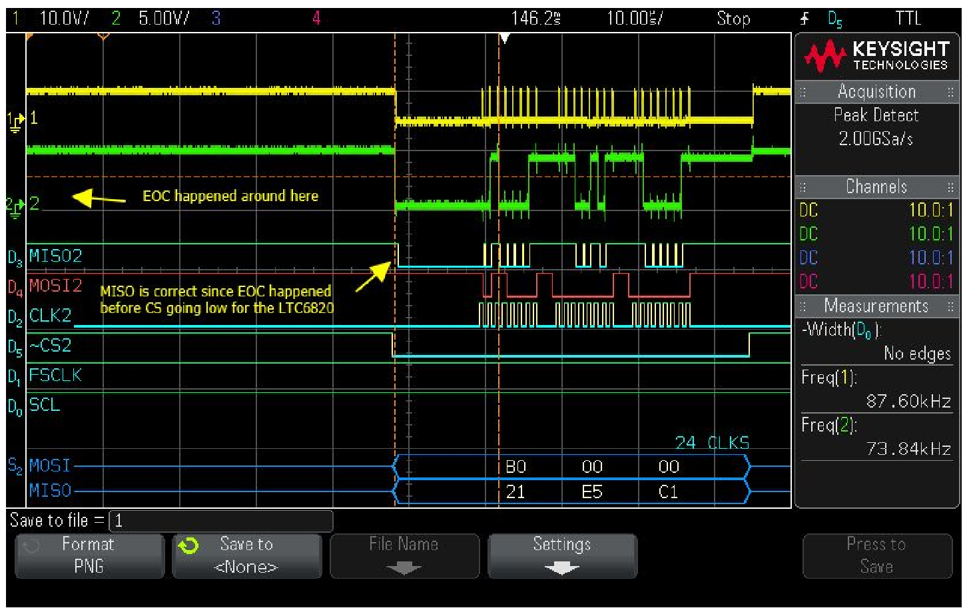The height and width of the screenshot is (614, 967).
Task: Click the green refresh icon on Save to
Action: (188, 547)
